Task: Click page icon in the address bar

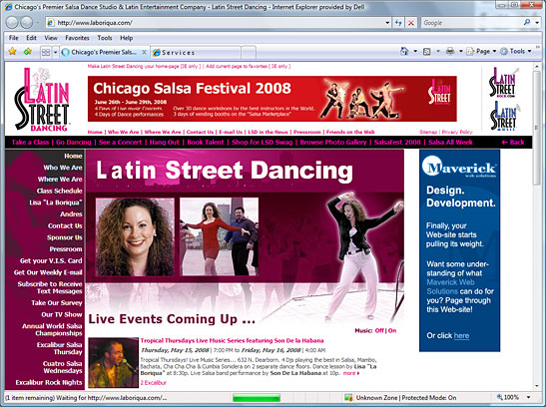Action: tap(51, 23)
